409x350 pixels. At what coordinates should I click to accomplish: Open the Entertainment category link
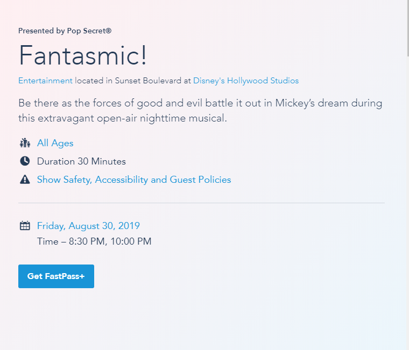(x=45, y=81)
